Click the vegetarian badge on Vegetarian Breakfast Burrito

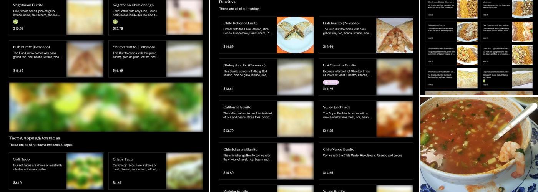pyautogui.click(x=484, y=81)
